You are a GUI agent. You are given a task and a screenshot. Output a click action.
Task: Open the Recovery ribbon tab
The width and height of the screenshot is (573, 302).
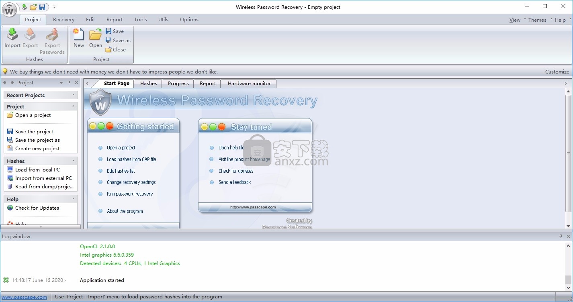63,19
